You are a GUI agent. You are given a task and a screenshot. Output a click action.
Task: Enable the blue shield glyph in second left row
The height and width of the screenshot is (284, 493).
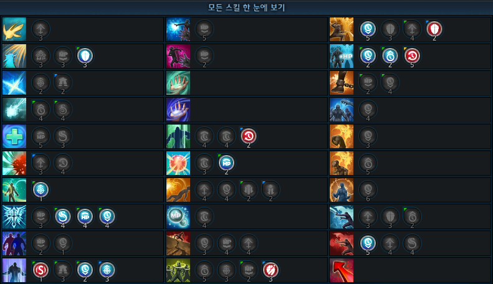[85, 55]
